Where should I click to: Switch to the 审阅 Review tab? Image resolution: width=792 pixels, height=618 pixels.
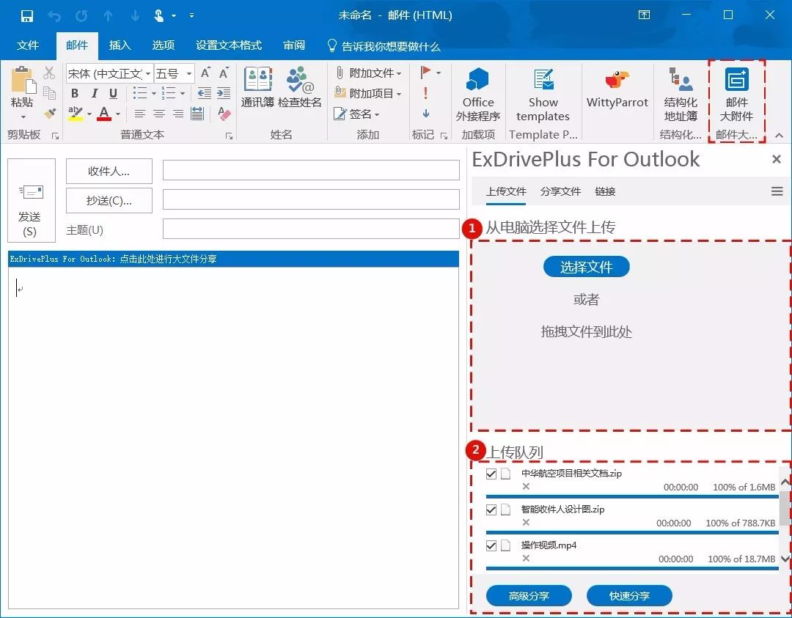(x=294, y=45)
